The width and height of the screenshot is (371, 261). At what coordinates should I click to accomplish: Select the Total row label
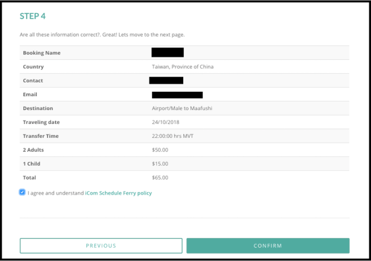(30, 178)
